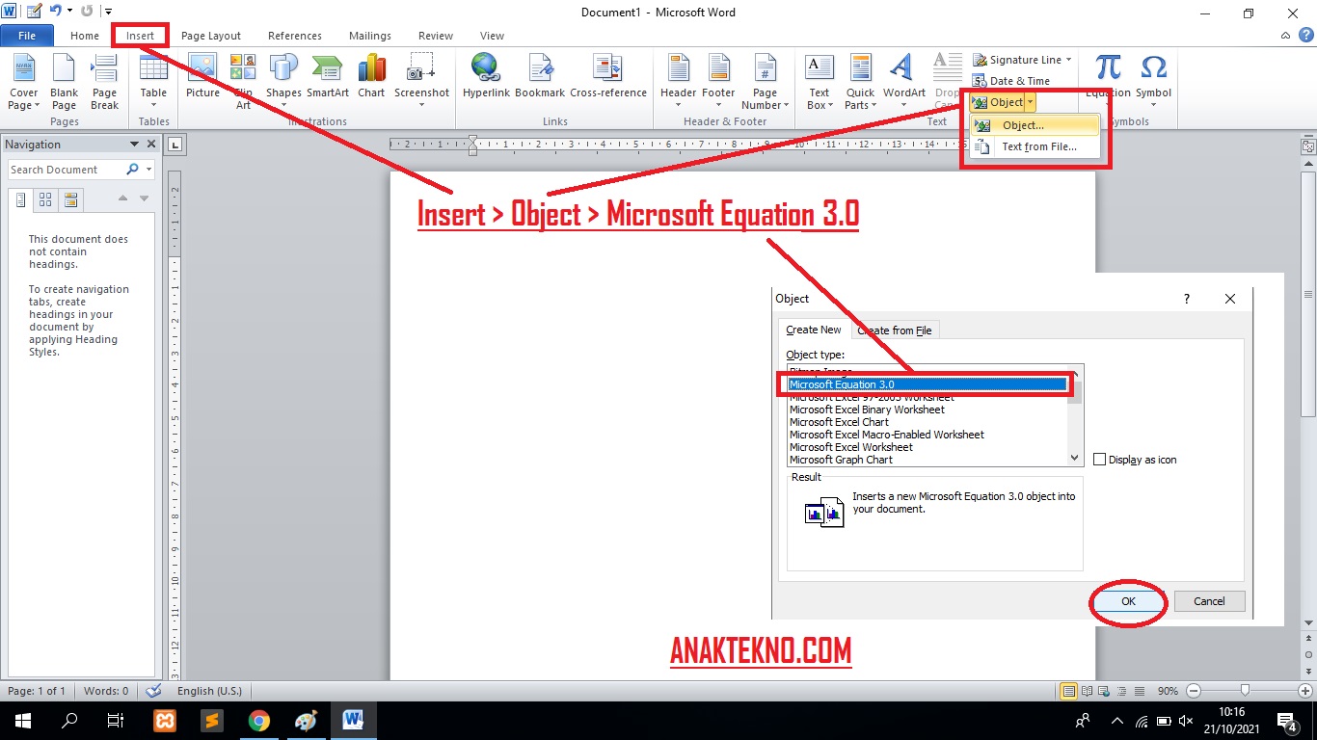Add a Bookmark
Screen dimensions: 1317x740
(540, 77)
